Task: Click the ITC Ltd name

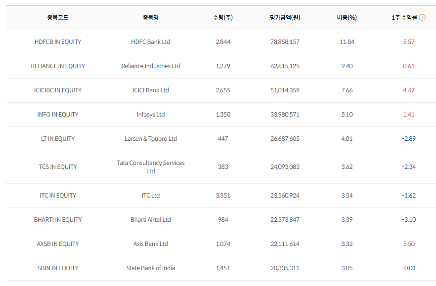Action: point(151,196)
